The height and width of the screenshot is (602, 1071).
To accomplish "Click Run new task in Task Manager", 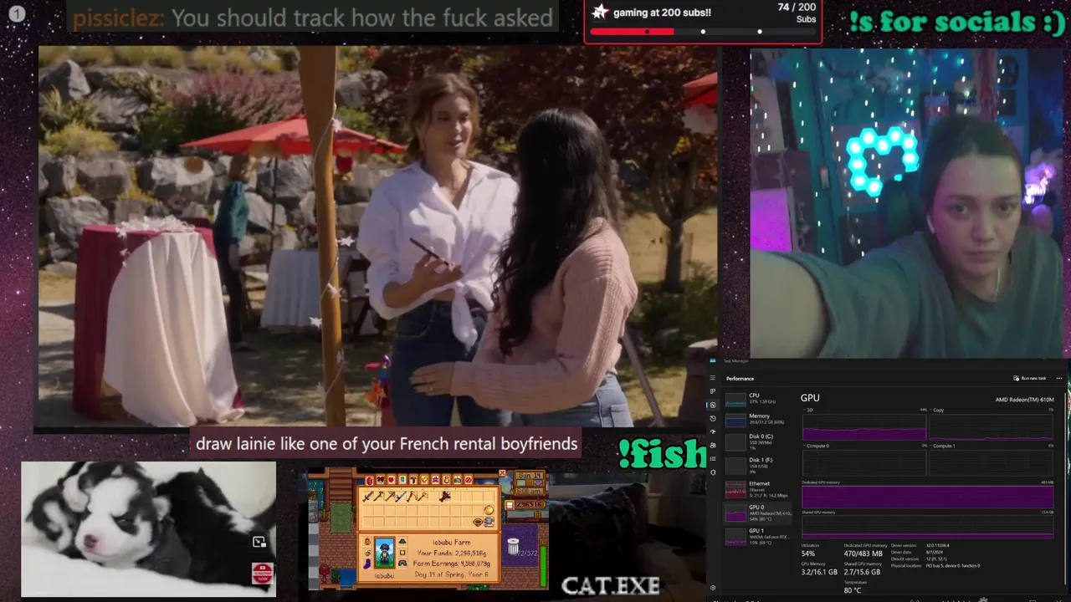I will tap(1029, 378).
